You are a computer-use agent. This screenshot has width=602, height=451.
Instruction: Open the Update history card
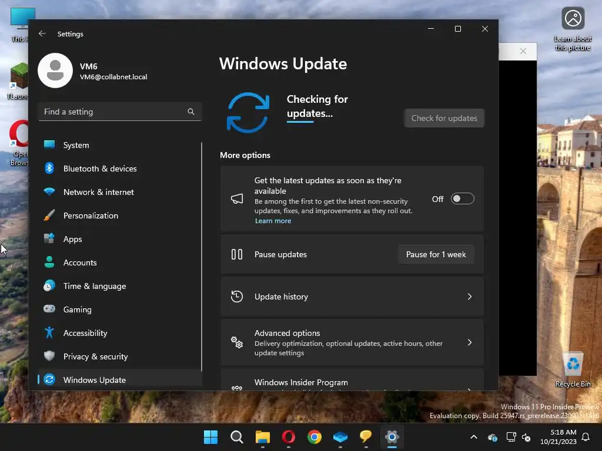tap(352, 297)
